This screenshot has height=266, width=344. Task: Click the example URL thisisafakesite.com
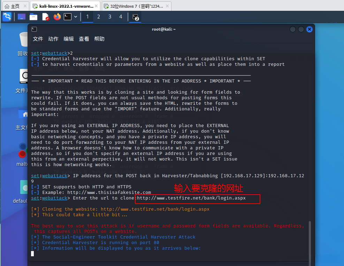click(109, 193)
